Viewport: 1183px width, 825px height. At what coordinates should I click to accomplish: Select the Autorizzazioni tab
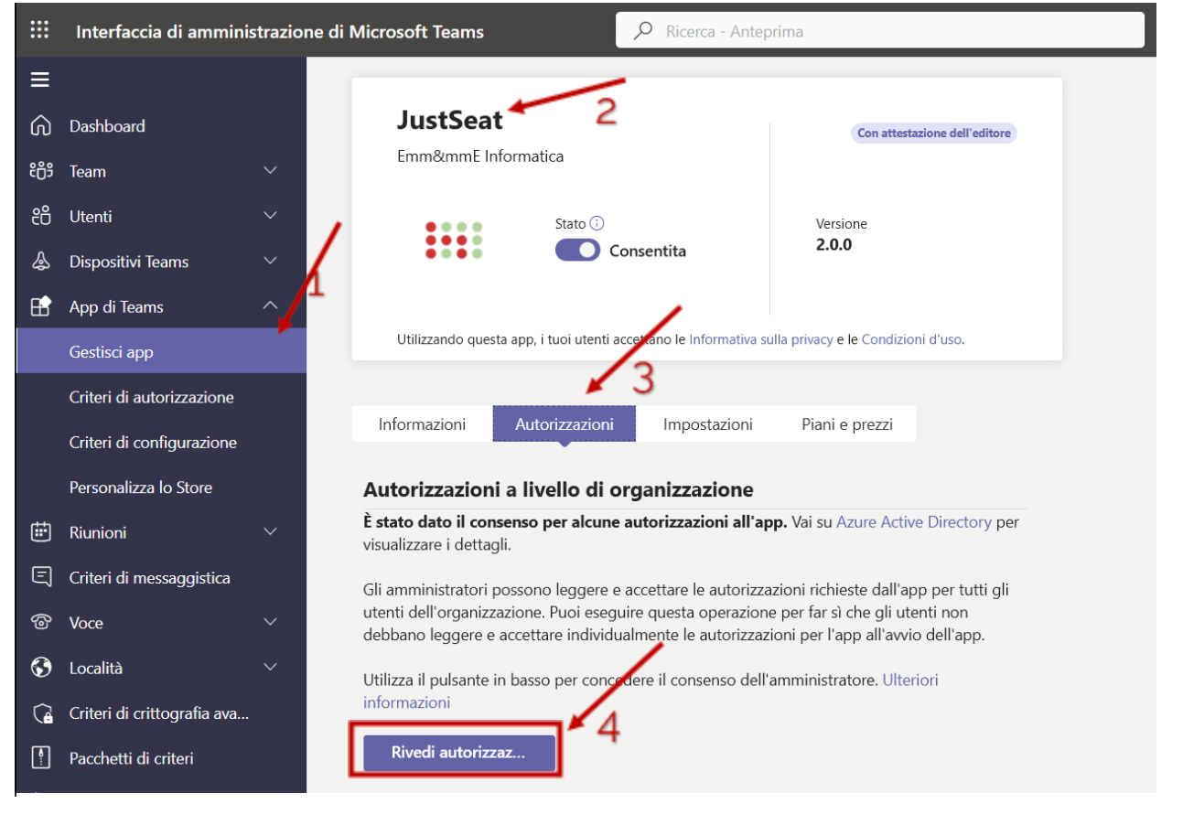pyautogui.click(x=564, y=424)
